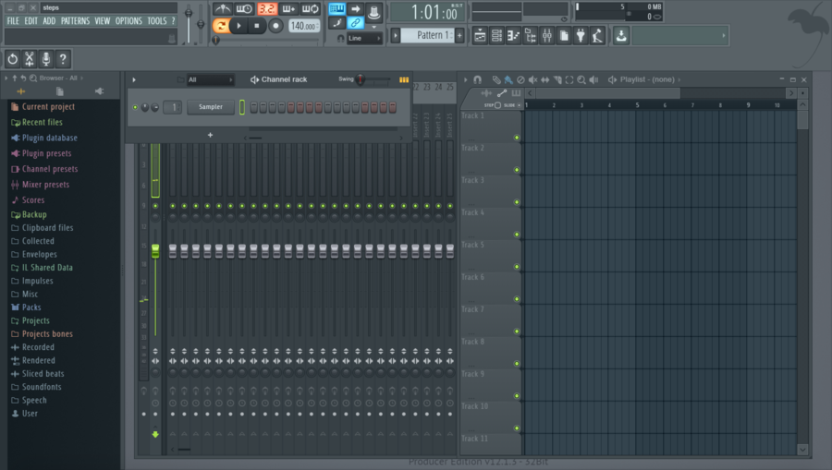The height and width of the screenshot is (470, 832).
Task: Click the Swing knob in channel rack
Action: pos(361,79)
